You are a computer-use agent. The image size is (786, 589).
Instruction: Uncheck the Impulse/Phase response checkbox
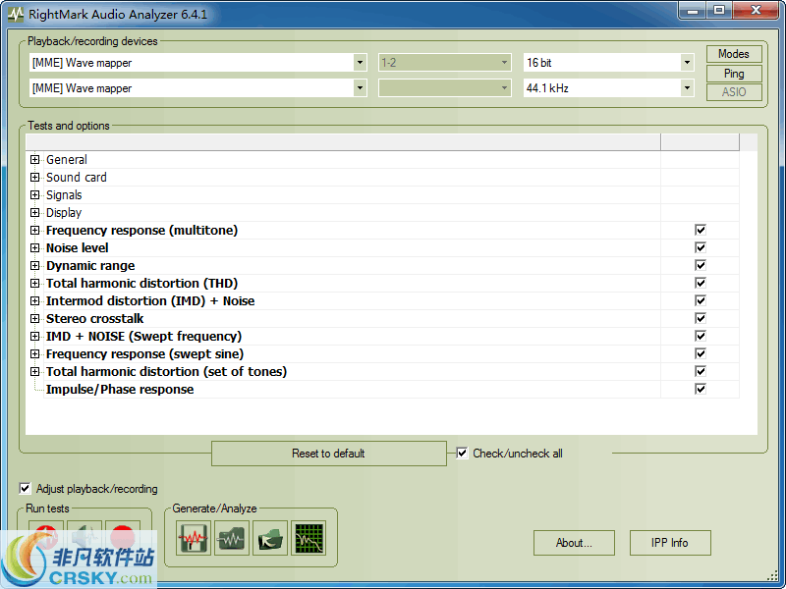701,389
